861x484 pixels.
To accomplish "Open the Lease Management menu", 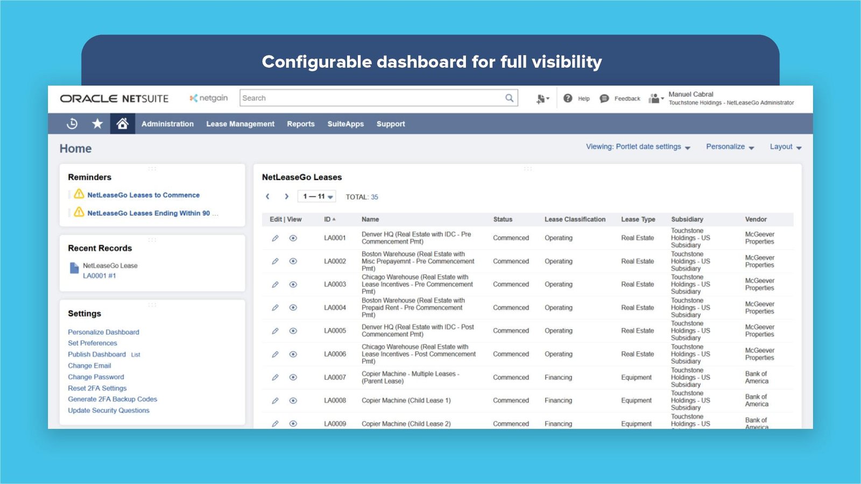I will tap(240, 124).
